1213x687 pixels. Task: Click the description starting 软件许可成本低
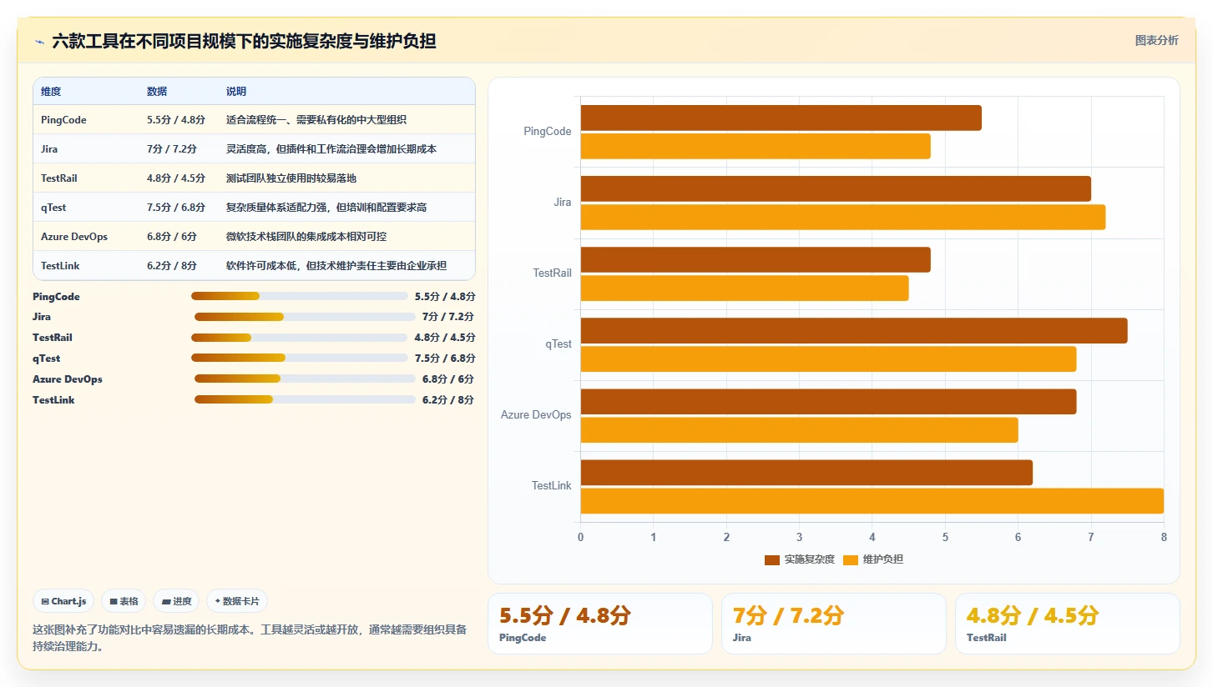pos(336,266)
